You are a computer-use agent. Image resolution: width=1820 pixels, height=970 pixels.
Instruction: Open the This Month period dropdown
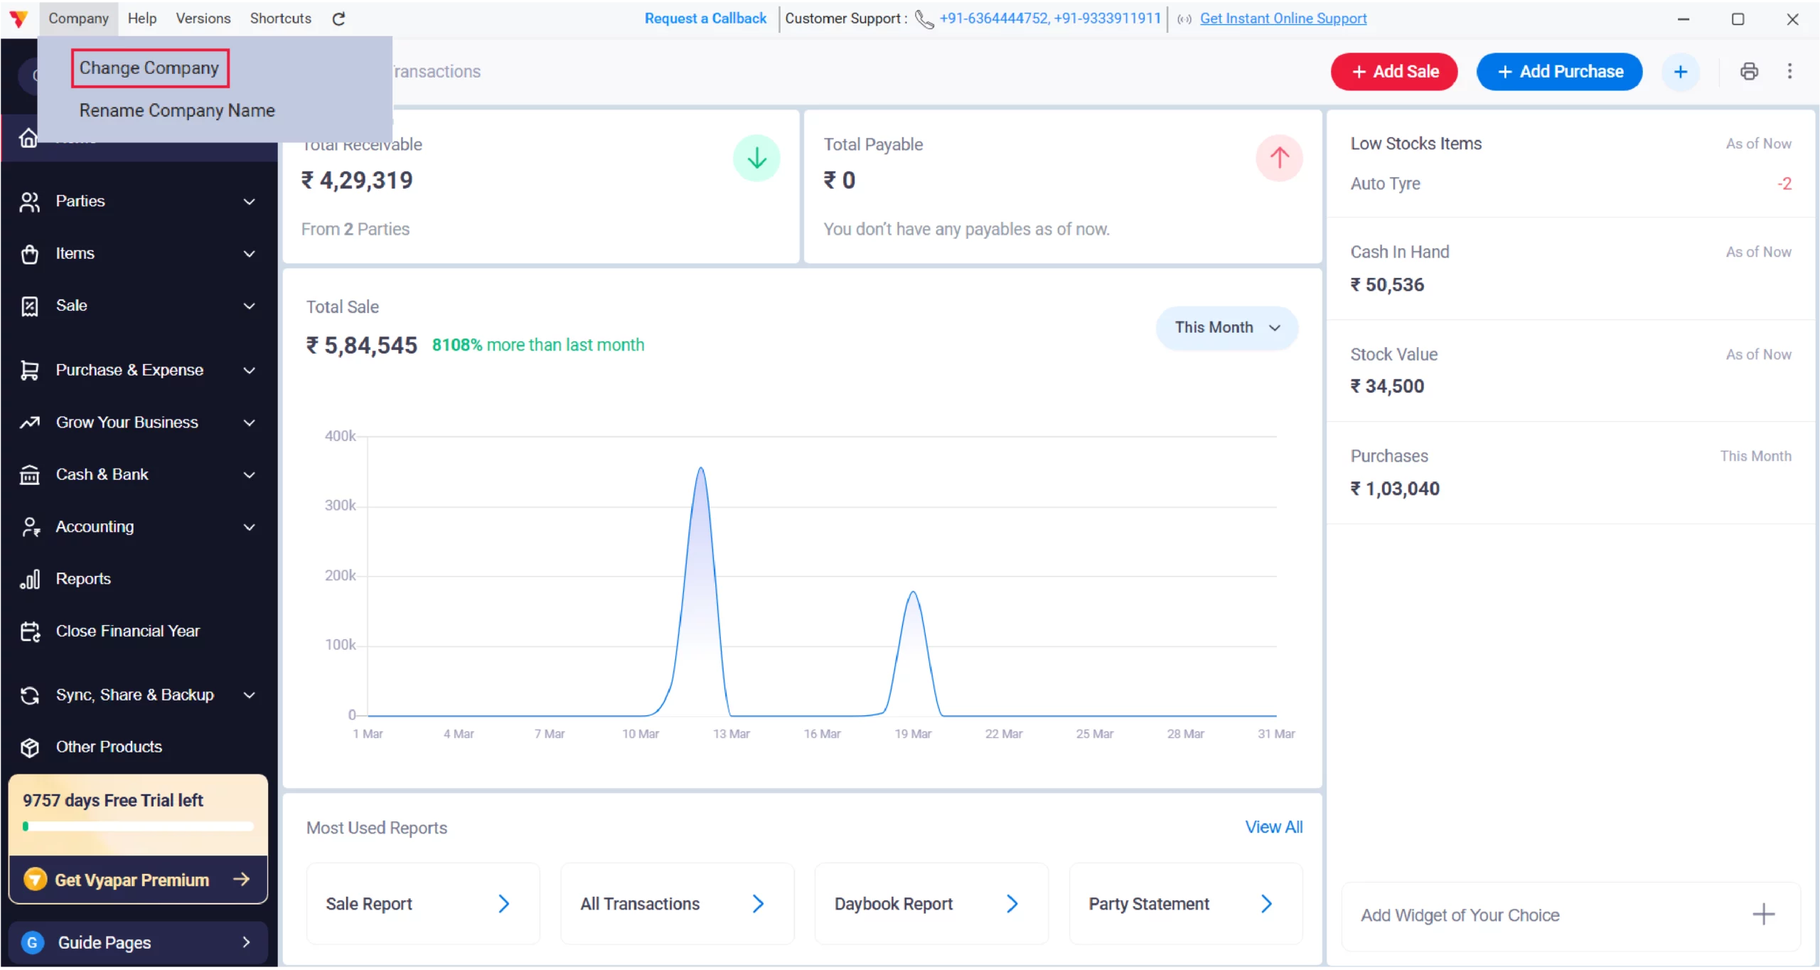(x=1227, y=328)
